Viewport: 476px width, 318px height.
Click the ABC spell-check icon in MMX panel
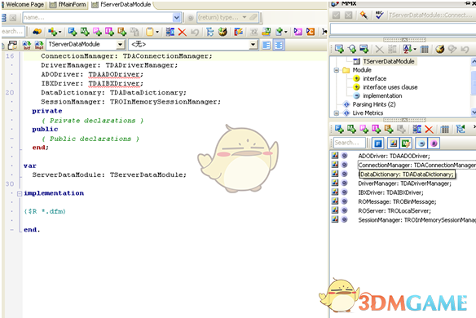[380, 15]
